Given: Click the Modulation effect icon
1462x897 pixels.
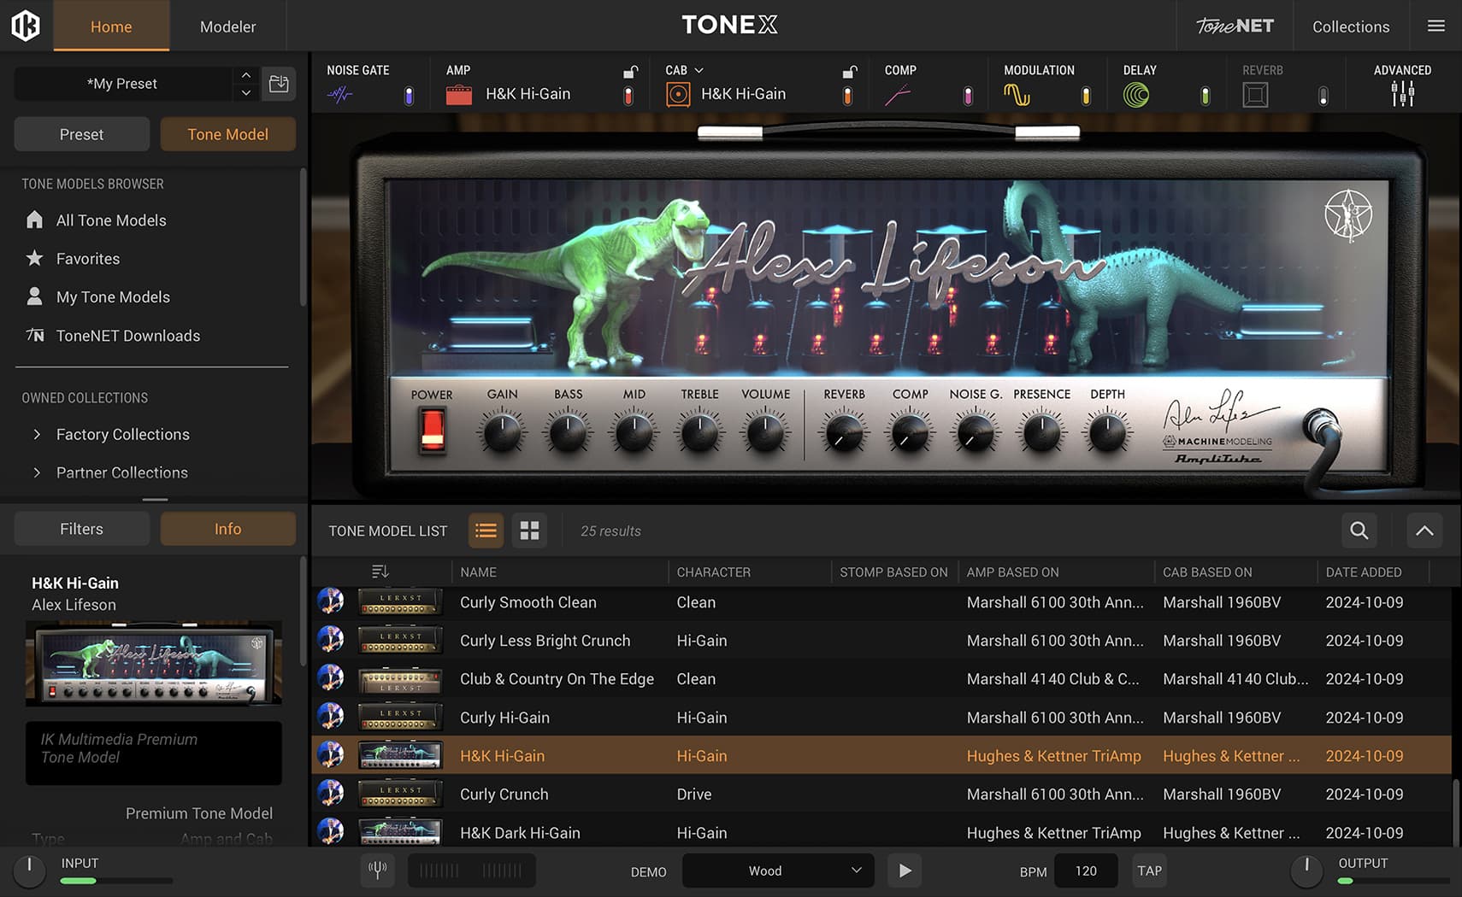Looking at the screenshot, I should click(1018, 94).
